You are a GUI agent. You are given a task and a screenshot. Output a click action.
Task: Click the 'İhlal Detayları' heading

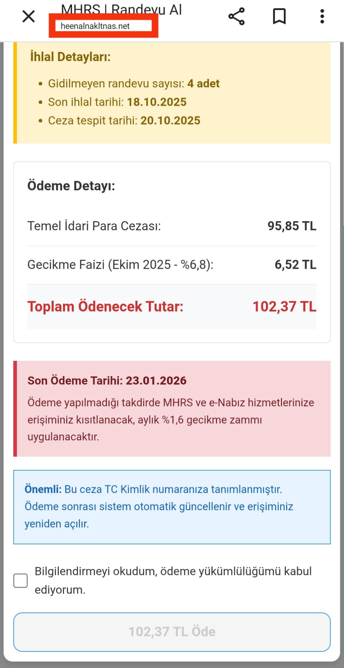tap(70, 57)
